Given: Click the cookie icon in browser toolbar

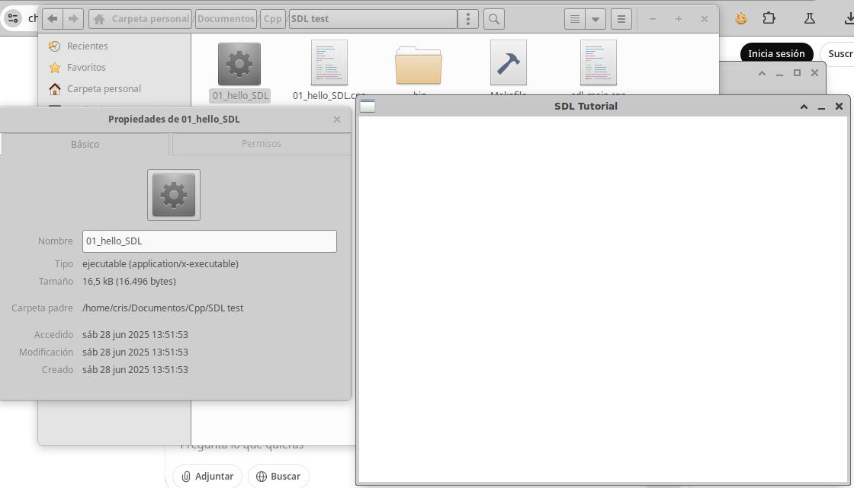Looking at the screenshot, I should [740, 18].
